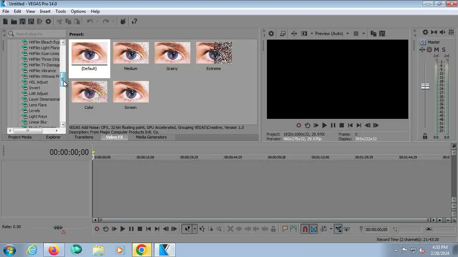458x257 pixels.
Task: Create a new project from the toolbar
Action: 5,22
